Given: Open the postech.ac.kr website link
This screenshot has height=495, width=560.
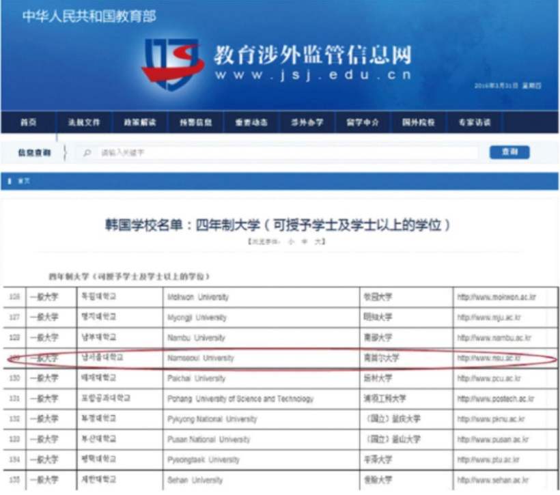Looking at the screenshot, I should click(495, 399).
